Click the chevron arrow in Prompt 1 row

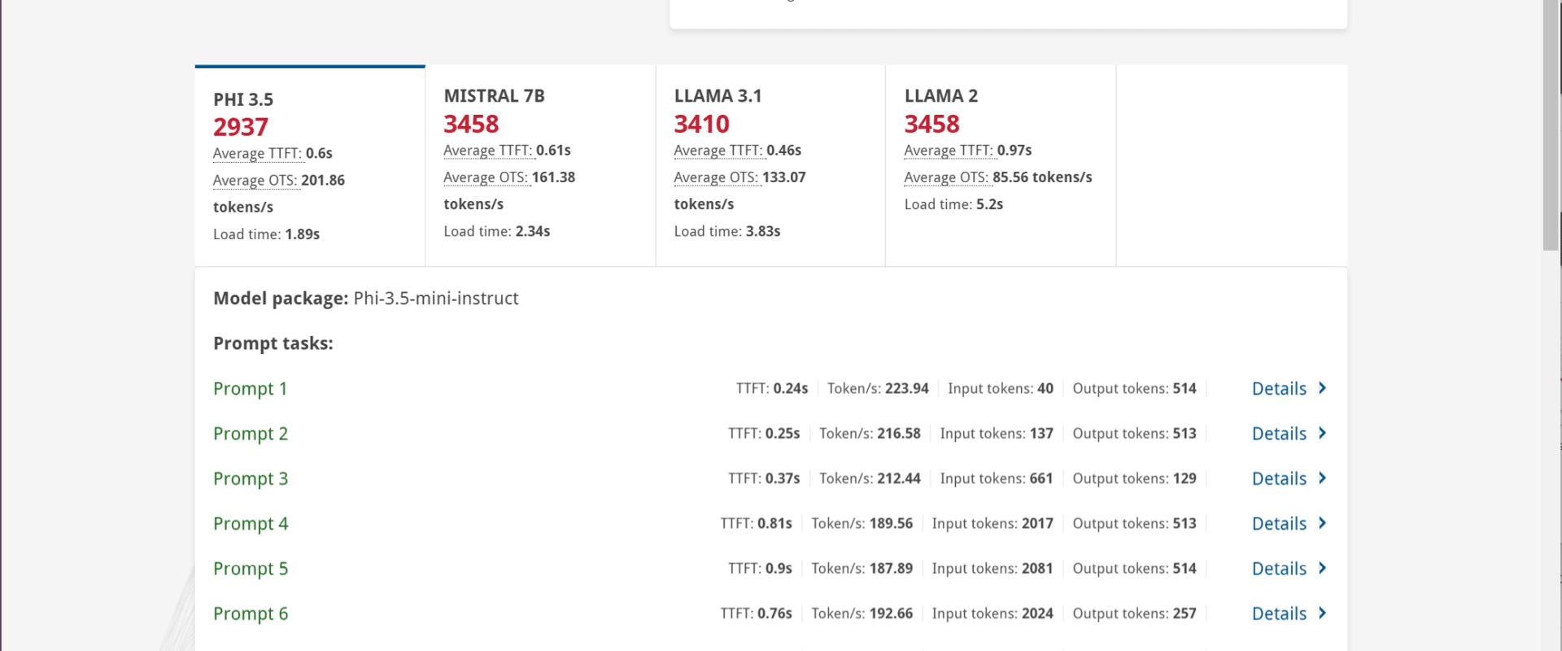click(x=1322, y=388)
